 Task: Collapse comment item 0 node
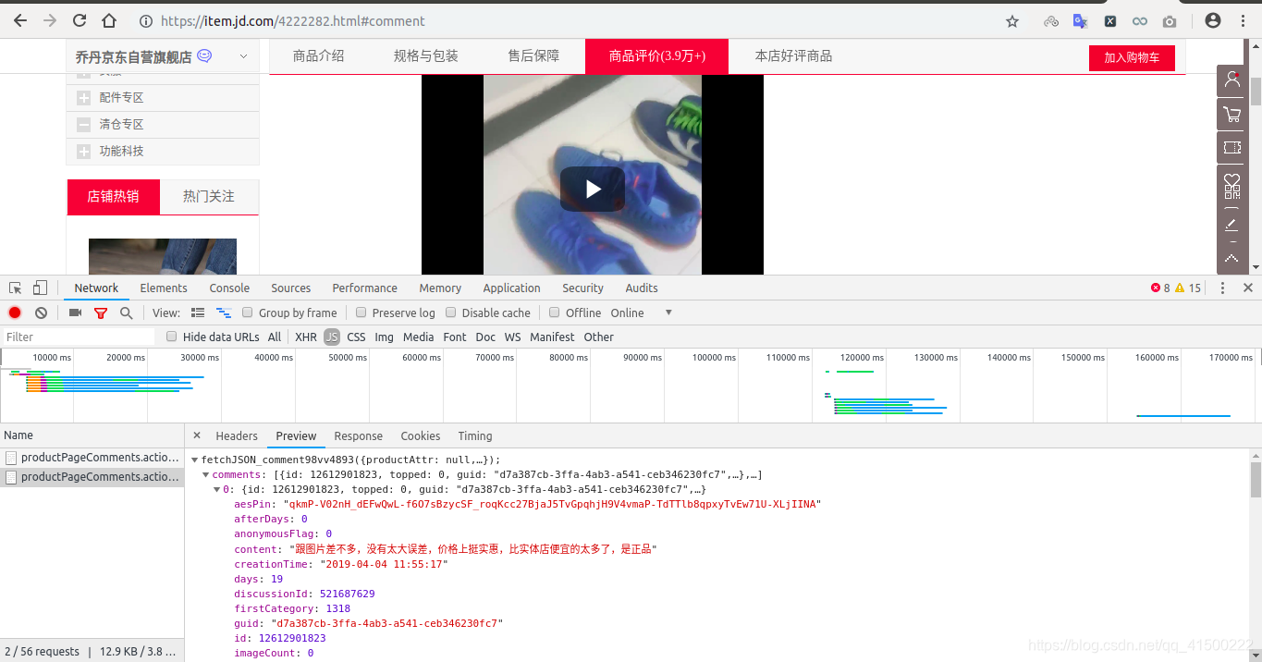217,489
